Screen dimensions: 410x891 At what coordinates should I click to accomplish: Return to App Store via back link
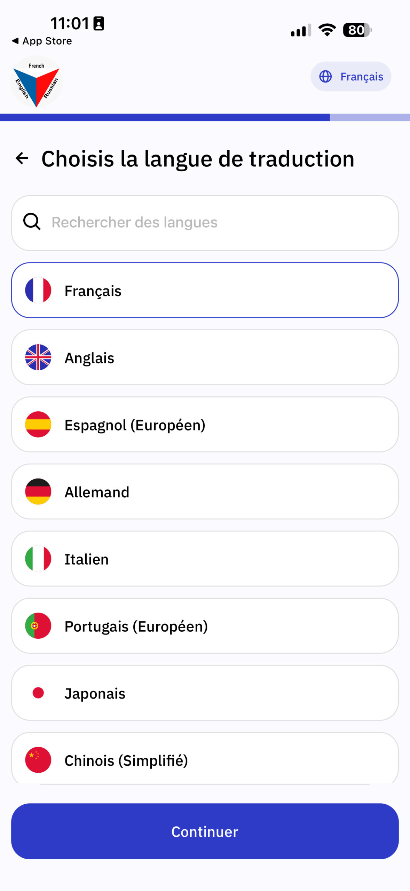[x=42, y=41]
